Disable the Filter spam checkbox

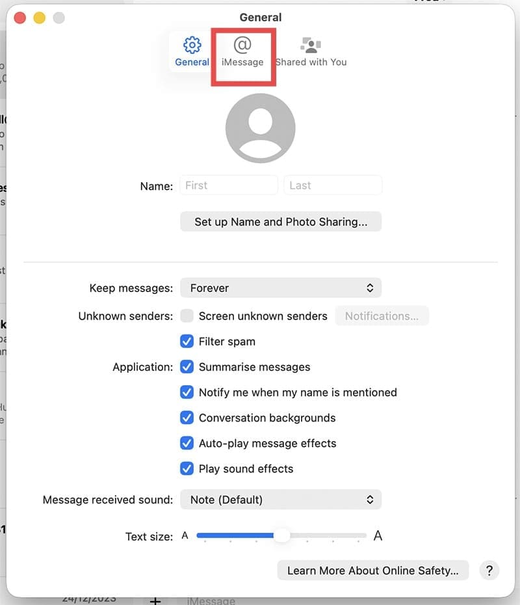click(x=187, y=342)
